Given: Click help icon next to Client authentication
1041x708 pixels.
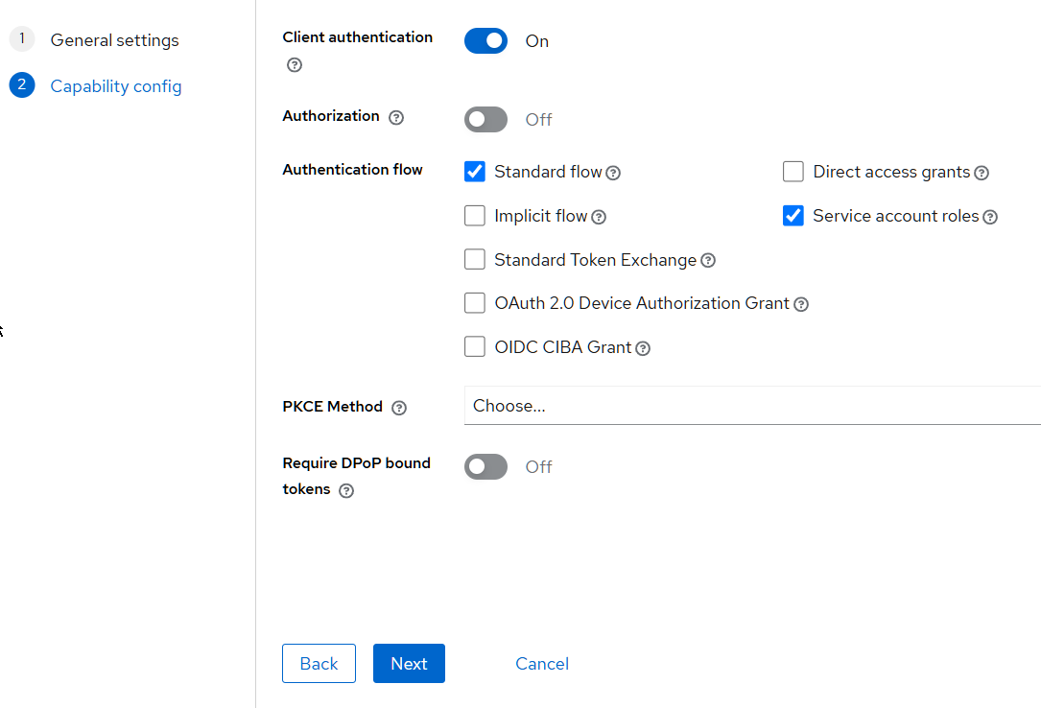Looking at the screenshot, I should (x=295, y=65).
